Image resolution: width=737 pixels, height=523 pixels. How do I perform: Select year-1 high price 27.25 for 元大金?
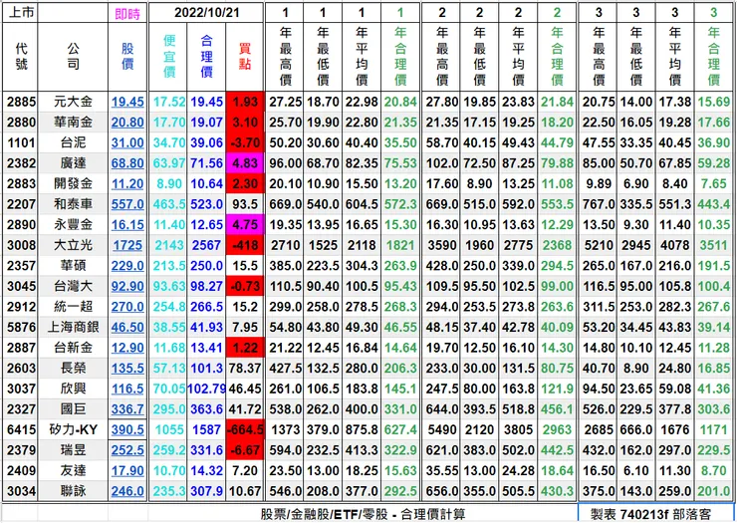285,102
